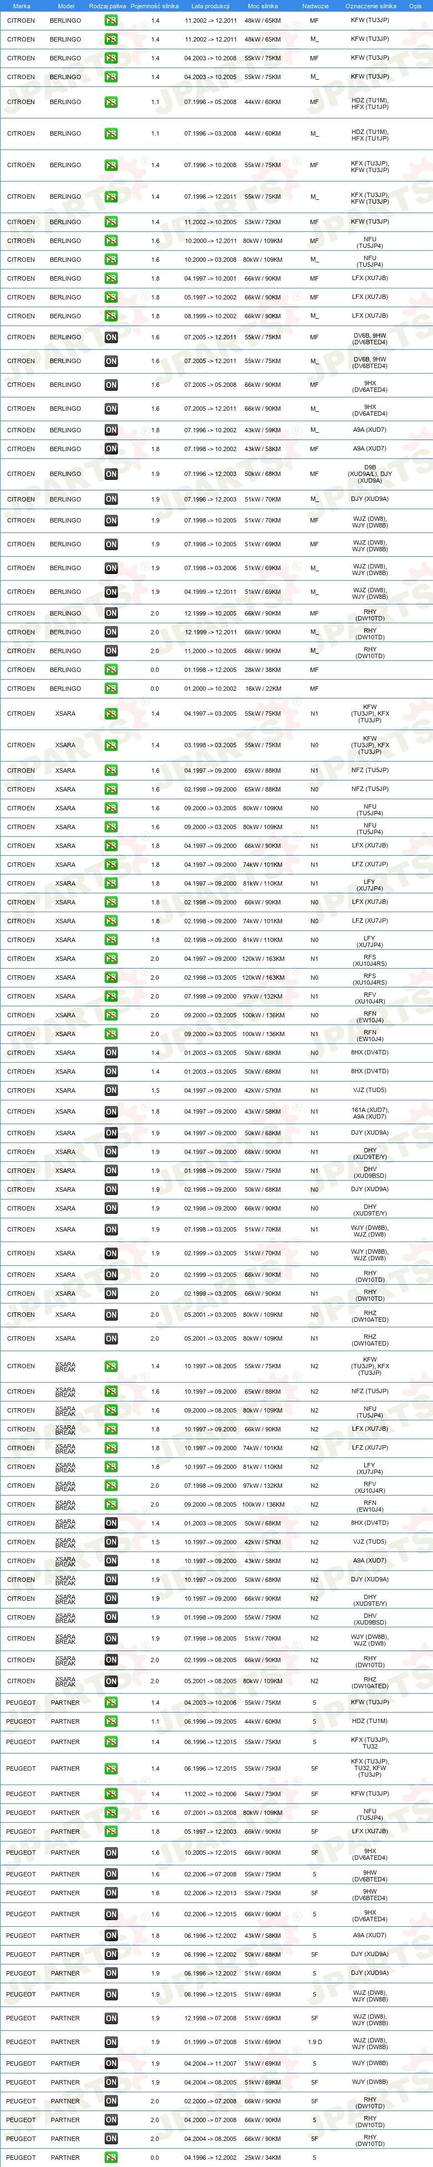Screen dimensions: 433x2167
Task: Click diesel ON icon in Xsara N1 DHV (XUD9BSD) row
Action: click(111, 1171)
